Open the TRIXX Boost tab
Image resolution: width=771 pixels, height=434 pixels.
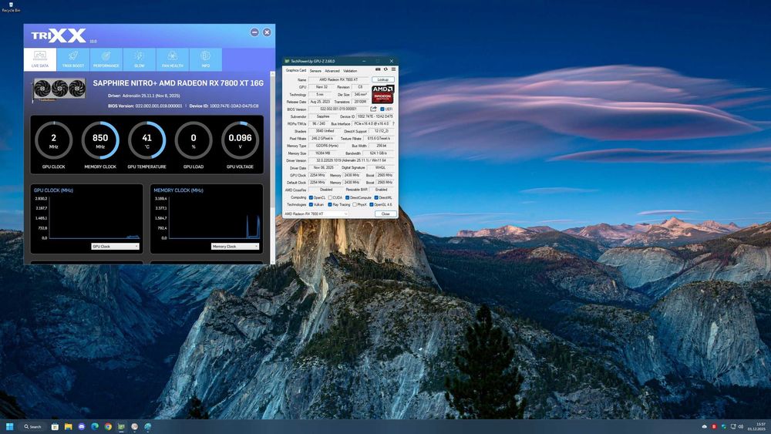coord(72,59)
